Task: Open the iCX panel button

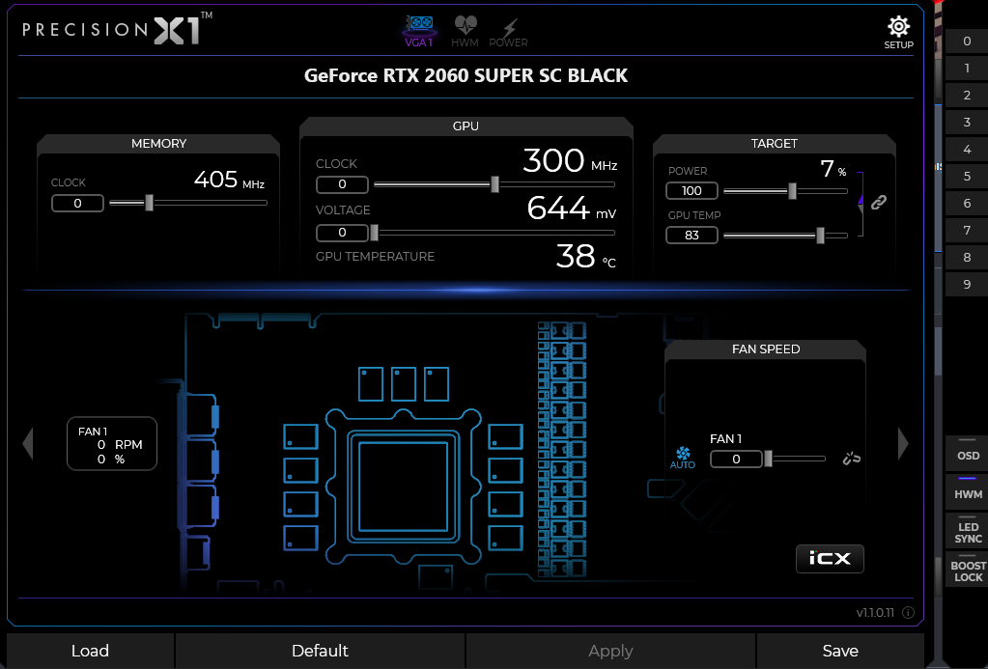Action: pos(830,559)
